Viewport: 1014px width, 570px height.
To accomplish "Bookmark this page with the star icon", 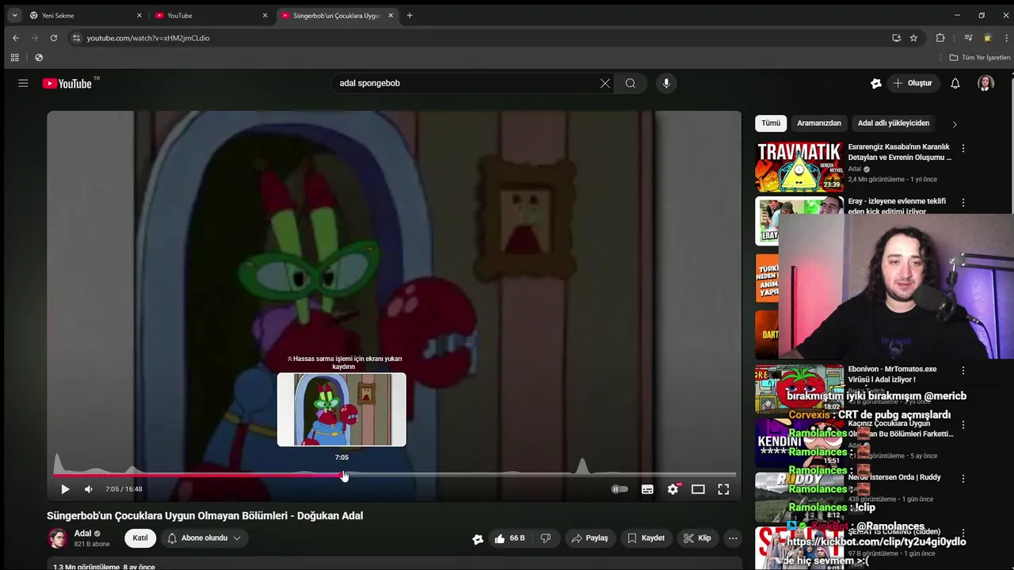I will 913,38.
